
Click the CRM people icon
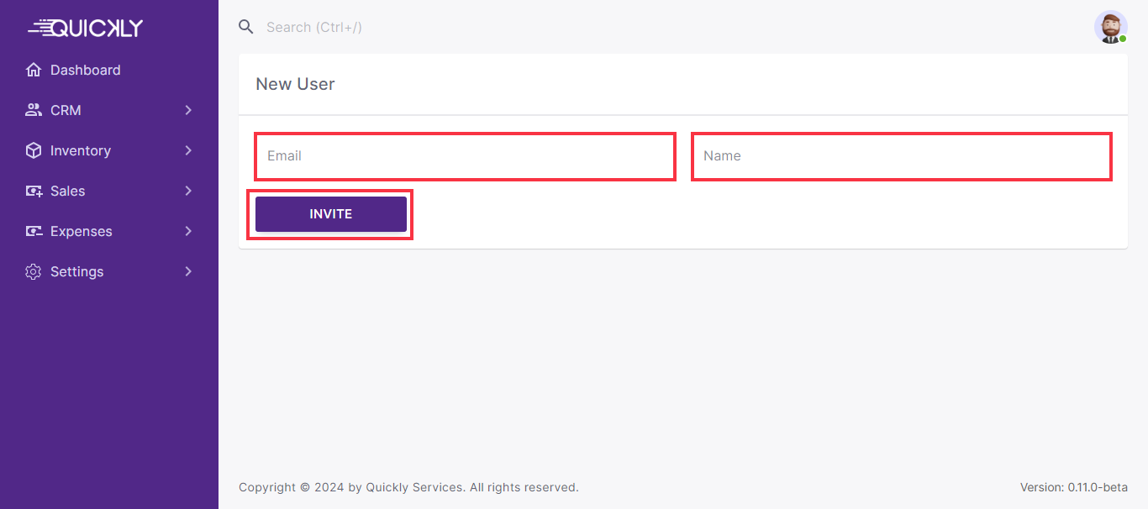[34, 110]
